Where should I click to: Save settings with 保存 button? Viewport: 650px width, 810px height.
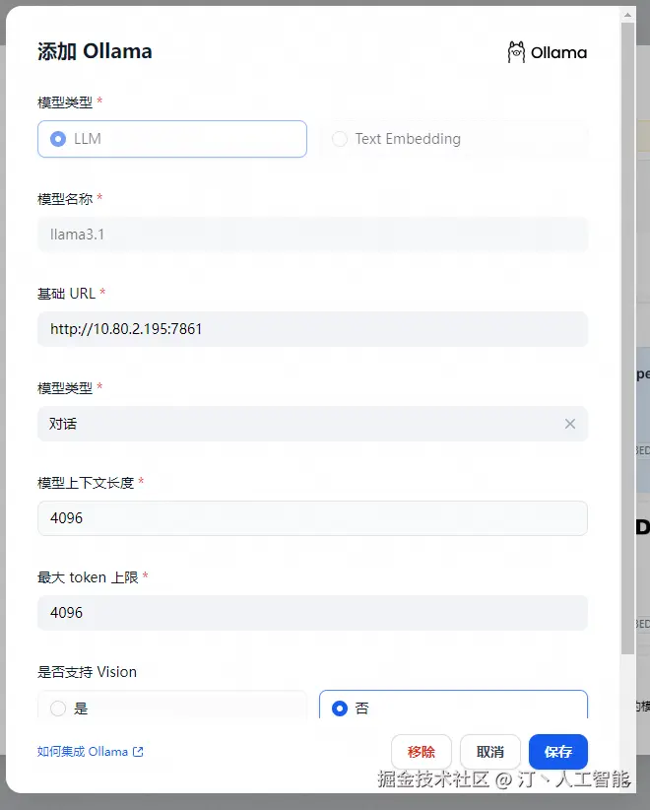tap(558, 752)
